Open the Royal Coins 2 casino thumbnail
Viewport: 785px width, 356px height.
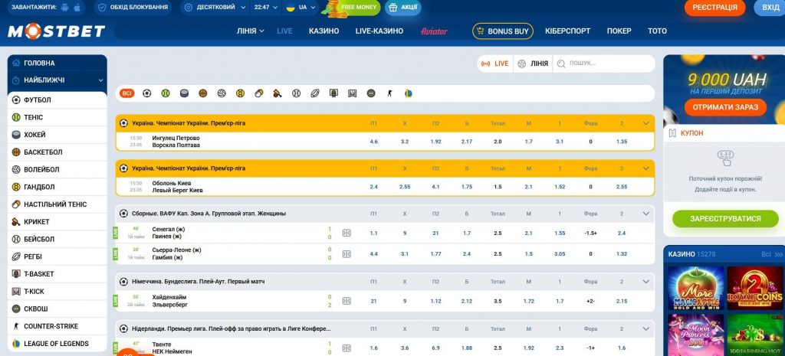[x=754, y=288]
